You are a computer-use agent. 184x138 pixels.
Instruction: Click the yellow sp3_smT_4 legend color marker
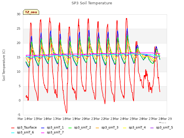point(124,128)
